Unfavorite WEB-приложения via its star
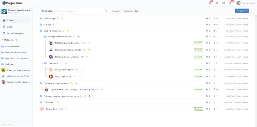The image size is (257, 127). (68, 31)
